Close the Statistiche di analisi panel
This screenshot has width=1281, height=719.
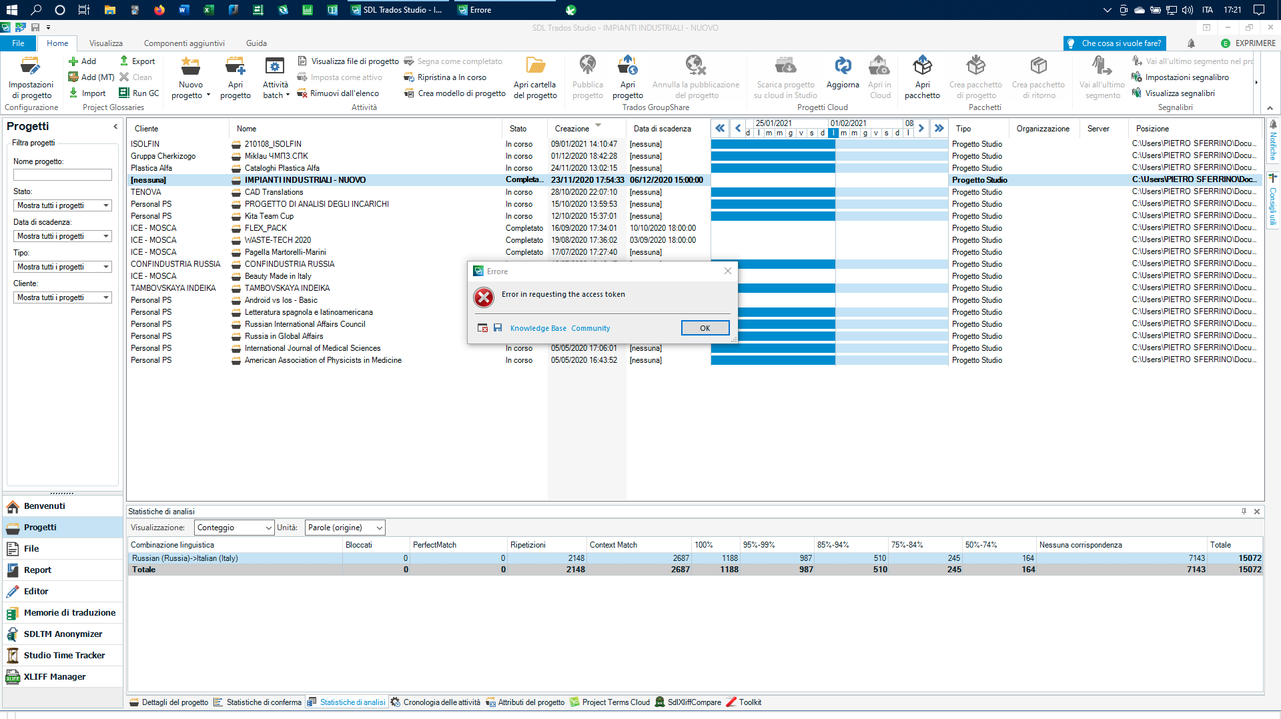click(1257, 512)
